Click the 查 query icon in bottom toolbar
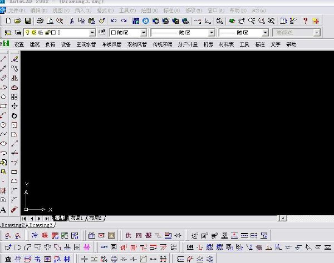The width and height of the screenshot is (334, 263). [8, 259]
